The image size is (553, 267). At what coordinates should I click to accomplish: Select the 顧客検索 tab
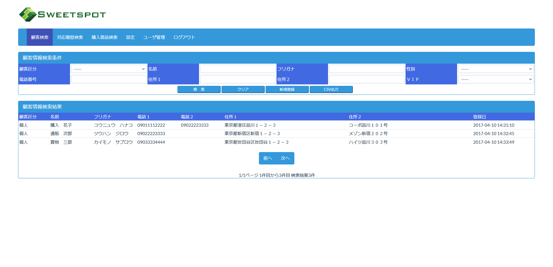click(x=39, y=37)
